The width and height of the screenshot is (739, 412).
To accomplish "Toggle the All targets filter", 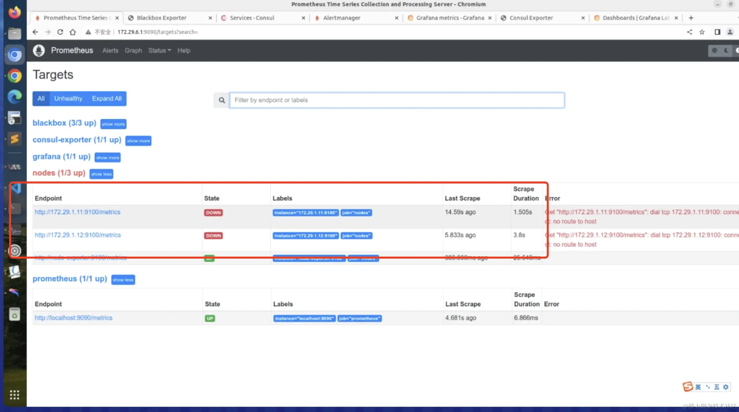I will tap(41, 99).
